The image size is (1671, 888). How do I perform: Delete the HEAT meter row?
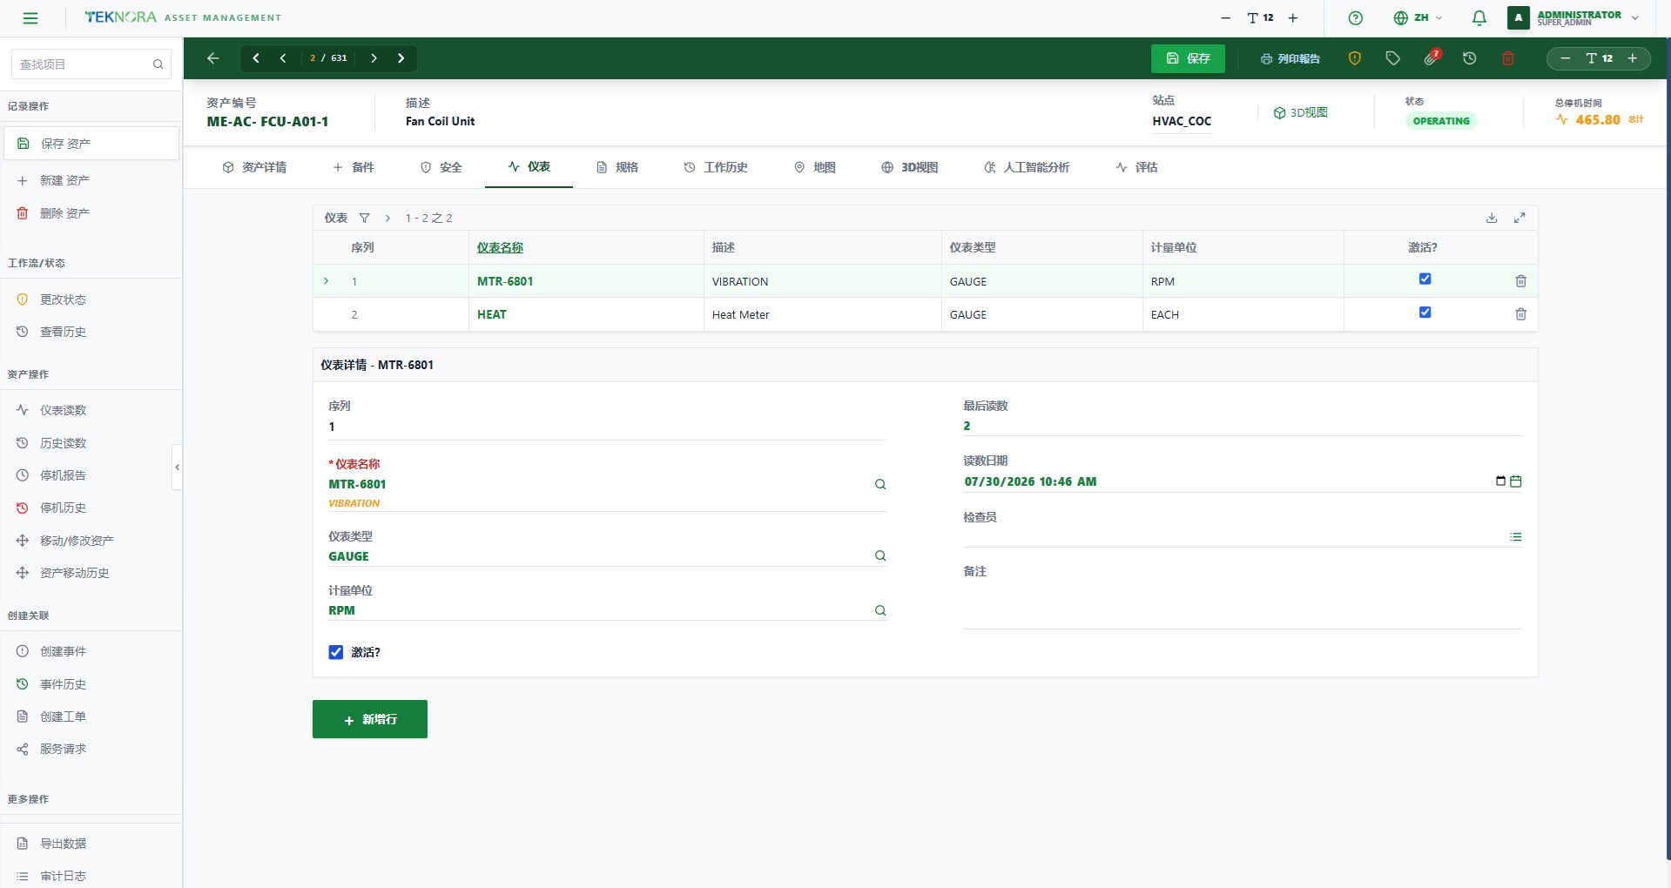click(1520, 314)
